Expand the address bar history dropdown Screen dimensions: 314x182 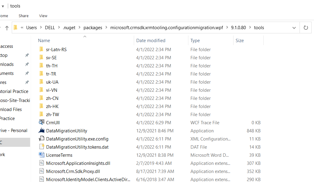(294, 28)
